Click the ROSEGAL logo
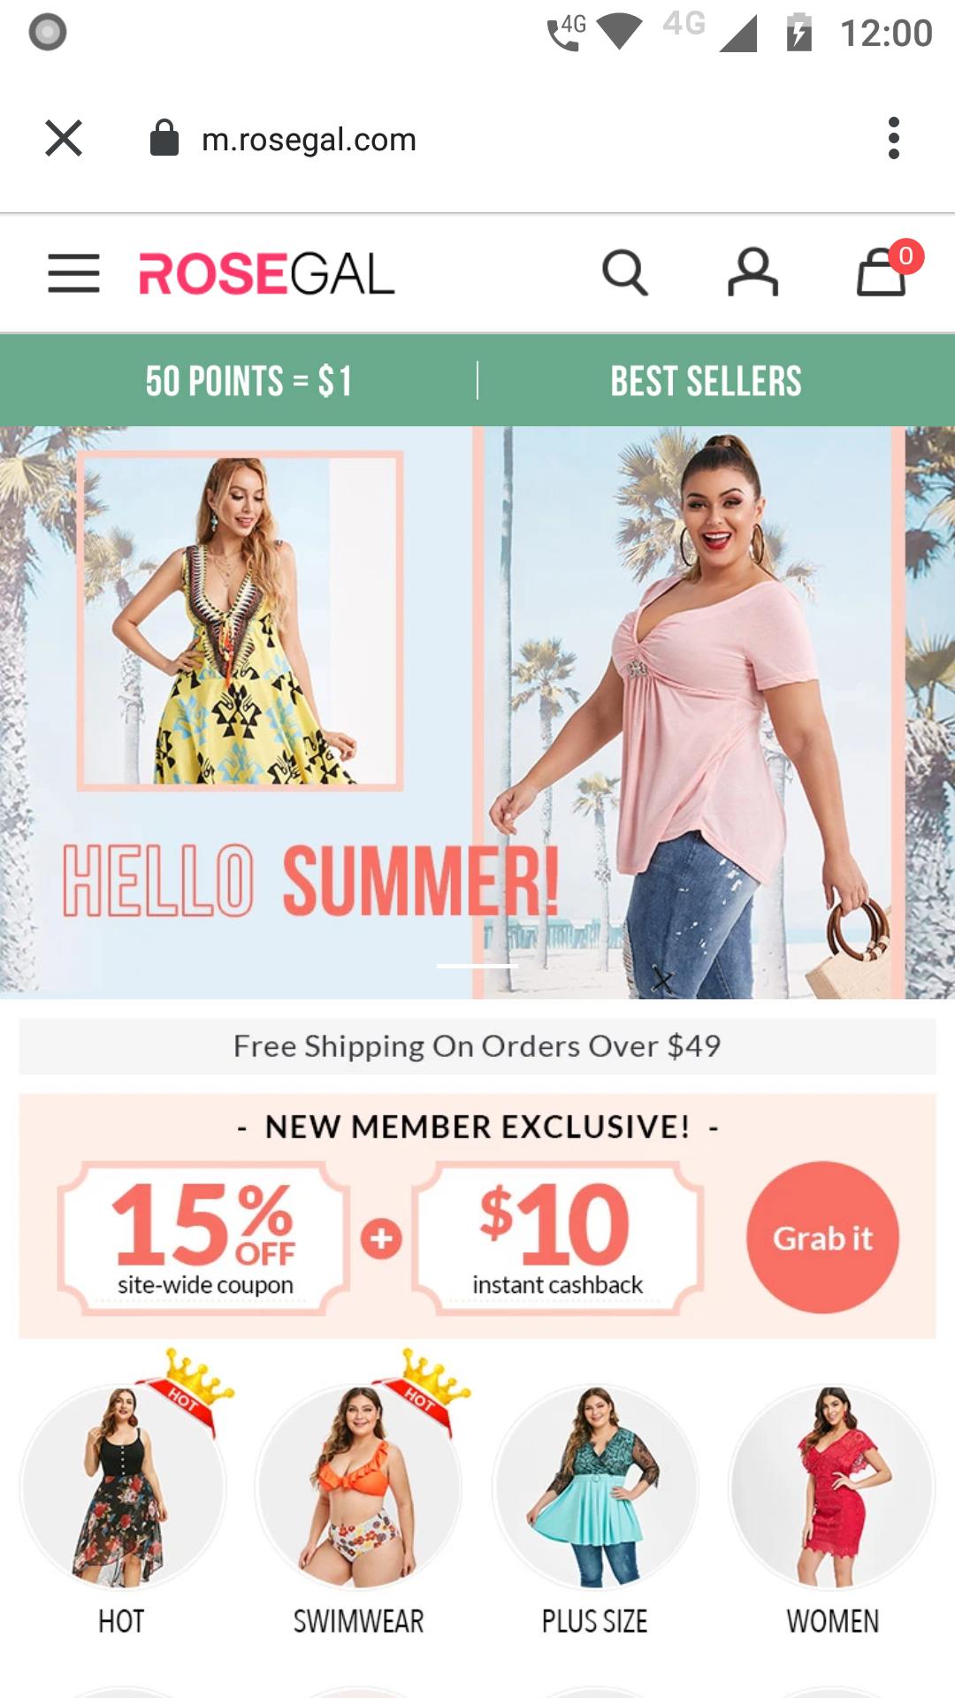 [266, 273]
